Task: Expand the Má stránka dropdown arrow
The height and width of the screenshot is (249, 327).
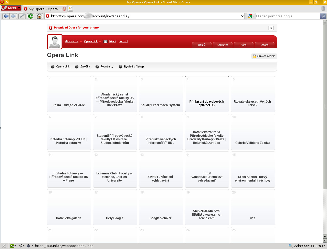Action: 81,41
